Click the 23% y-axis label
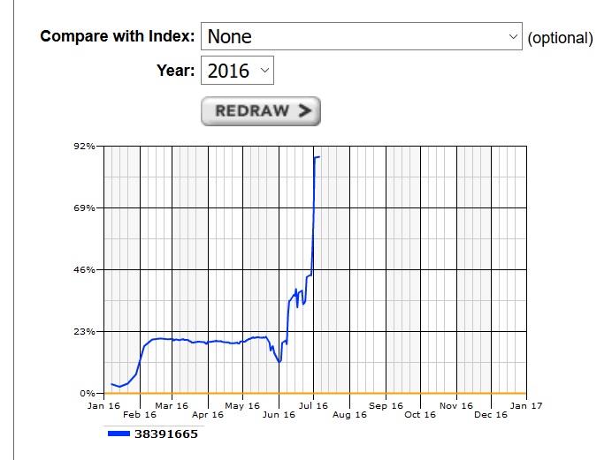The height and width of the screenshot is (460, 612). 84,331
